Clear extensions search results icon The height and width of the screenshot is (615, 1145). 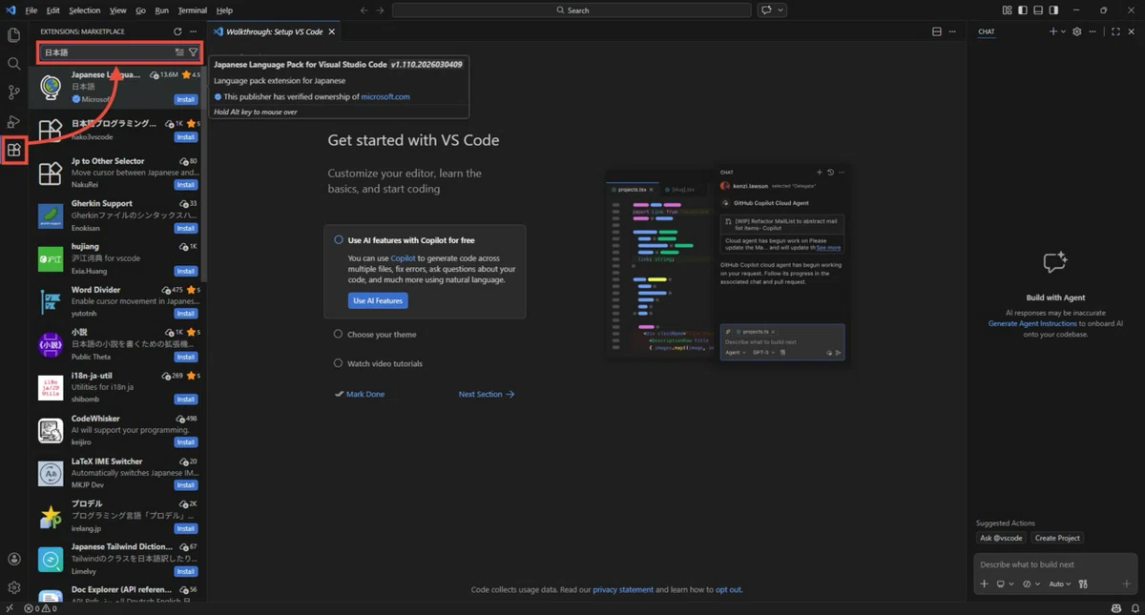click(x=179, y=52)
